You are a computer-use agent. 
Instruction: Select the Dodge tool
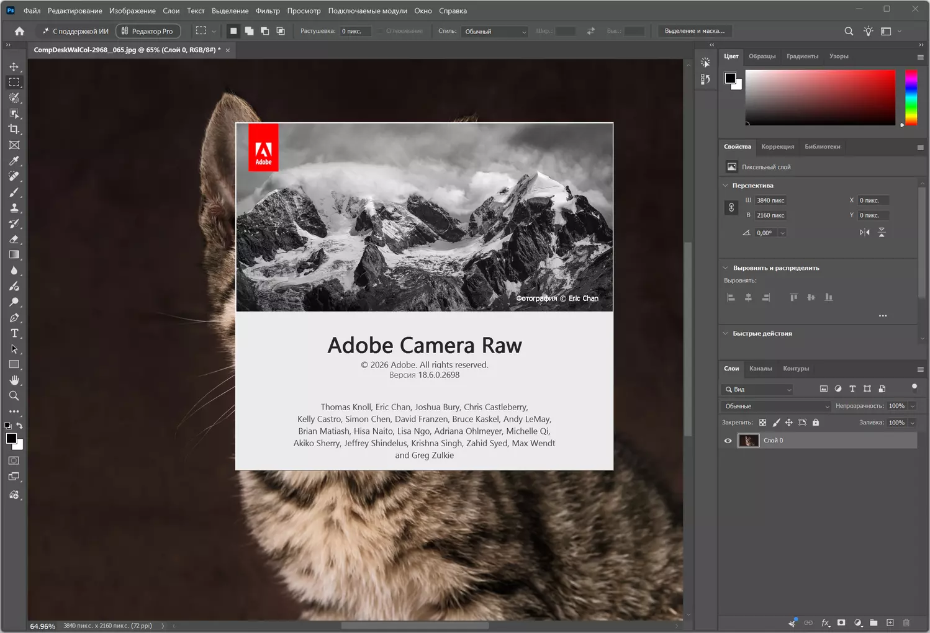tap(14, 302)
